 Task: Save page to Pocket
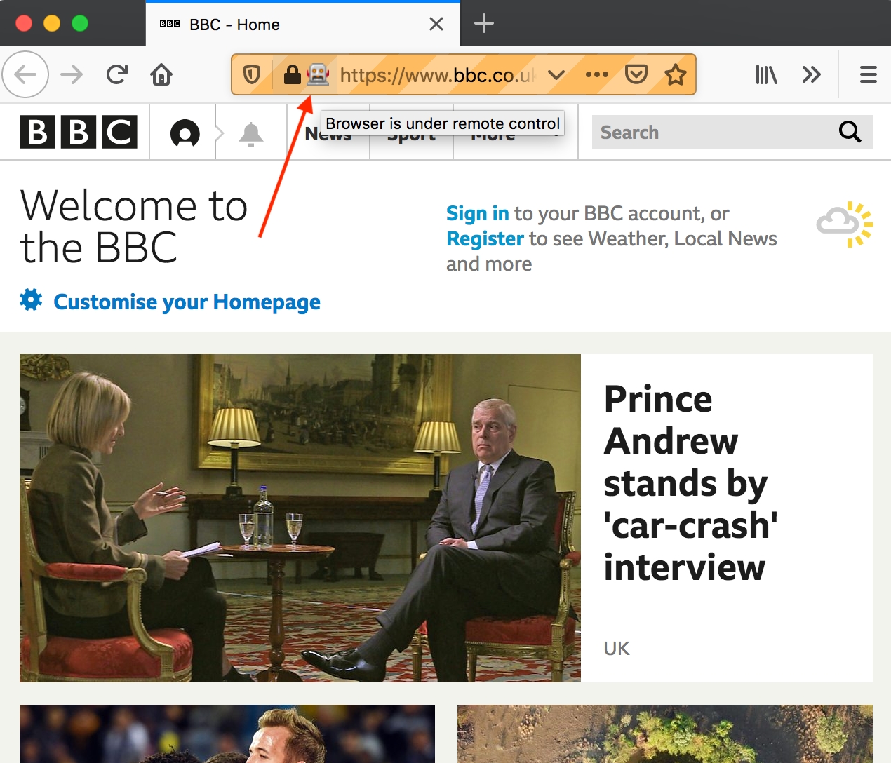(636, 74)
